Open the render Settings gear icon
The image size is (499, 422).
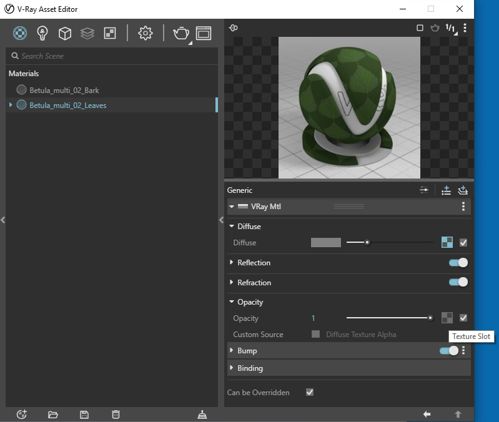point(145,33)
